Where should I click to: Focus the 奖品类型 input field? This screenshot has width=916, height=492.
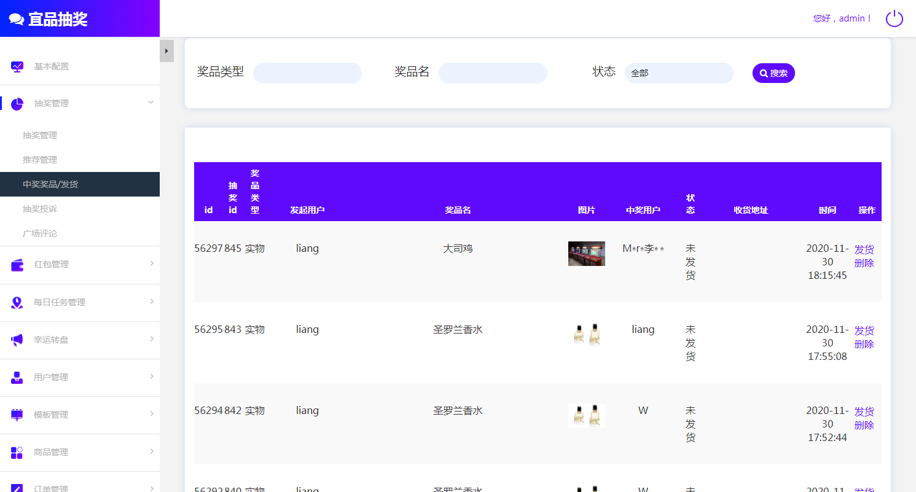(307, 73)
